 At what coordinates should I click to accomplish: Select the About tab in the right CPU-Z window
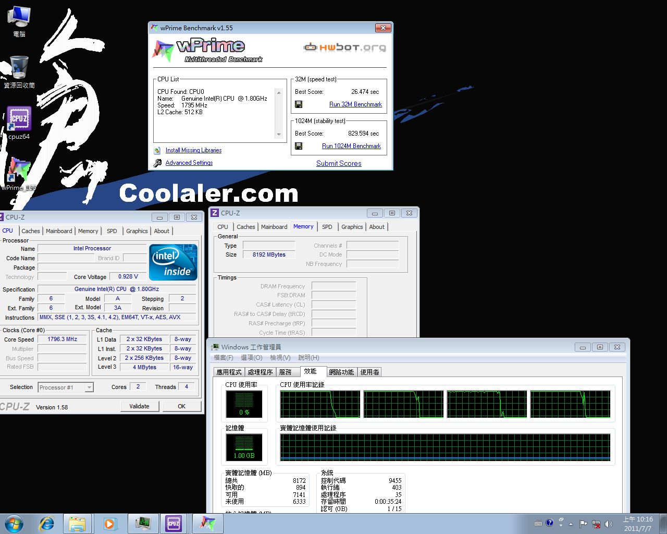click(377, 227)
